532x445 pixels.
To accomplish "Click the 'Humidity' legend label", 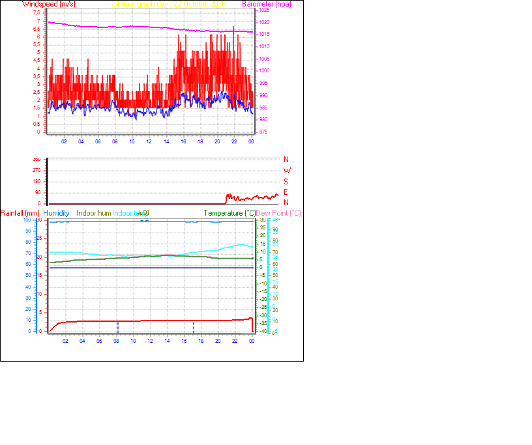I will coord(56,213).
